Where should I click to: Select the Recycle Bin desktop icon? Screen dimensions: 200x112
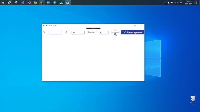click(x=193, y=100)
